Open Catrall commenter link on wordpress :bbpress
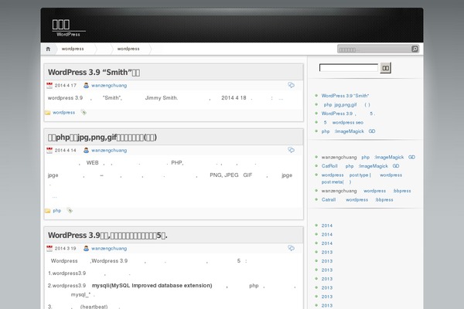This screenshot has width=464, height=309. pos(329,200)
